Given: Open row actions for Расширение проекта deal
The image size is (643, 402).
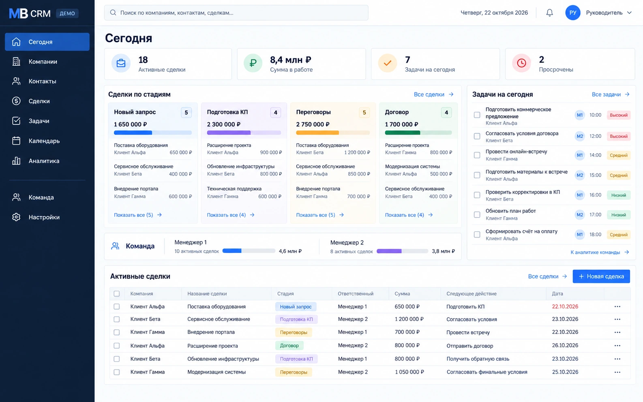Looking at the screenshot, I should point(617,346).
